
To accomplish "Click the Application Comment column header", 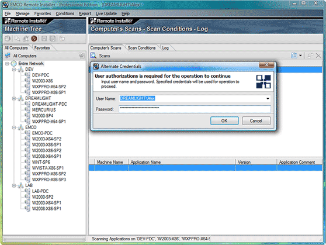I will (299, 162).
